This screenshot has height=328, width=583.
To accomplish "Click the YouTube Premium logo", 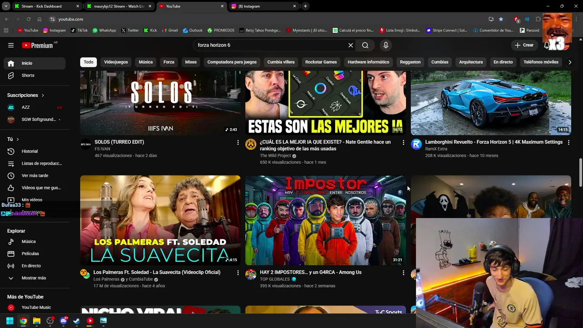I will (x=37, y=45).
